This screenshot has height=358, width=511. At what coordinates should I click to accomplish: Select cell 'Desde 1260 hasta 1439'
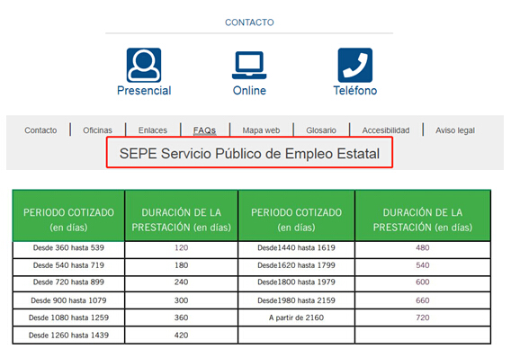click(68, 336)
